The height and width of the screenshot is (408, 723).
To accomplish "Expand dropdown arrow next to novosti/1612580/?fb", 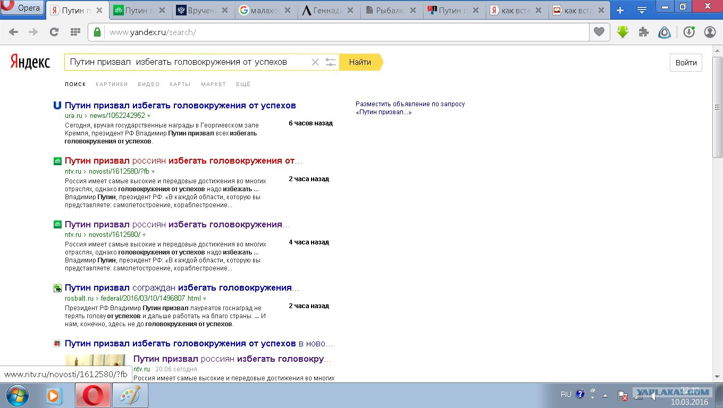I will coord(153,172).
